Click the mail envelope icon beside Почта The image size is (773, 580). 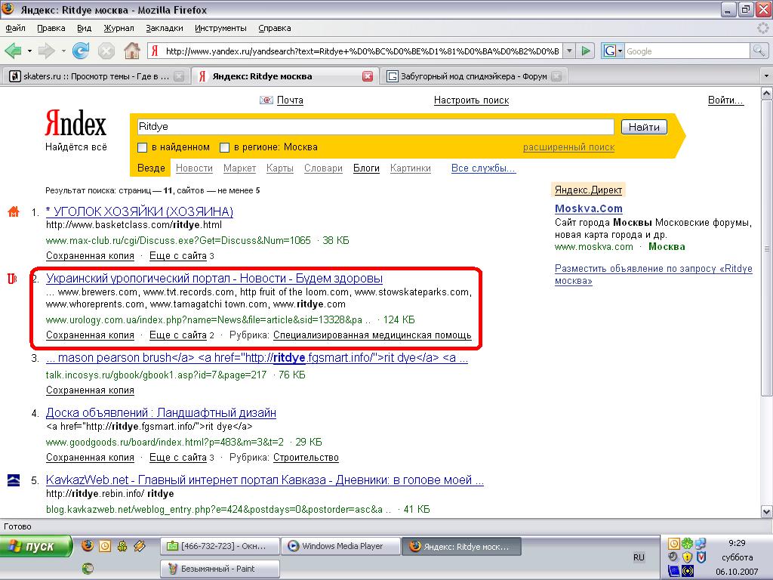pos(266,100)
